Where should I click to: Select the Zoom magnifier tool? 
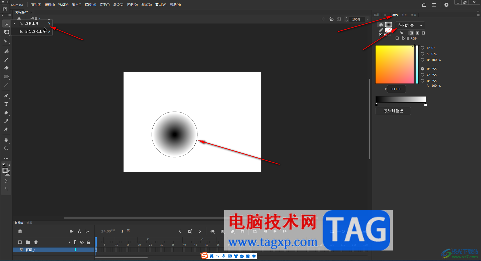6,148
